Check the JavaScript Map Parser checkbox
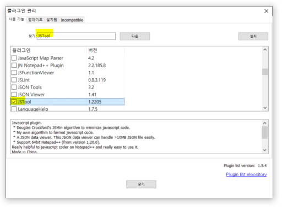 coord(14,58)
